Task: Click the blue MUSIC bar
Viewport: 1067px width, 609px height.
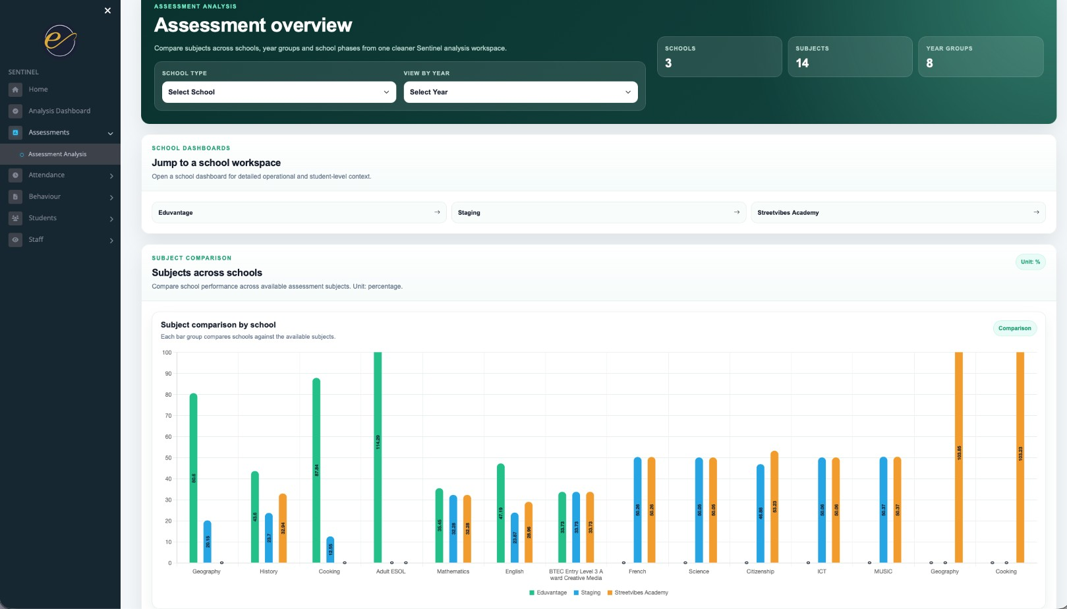Action: pyautogui.click(x=883, y=510)
